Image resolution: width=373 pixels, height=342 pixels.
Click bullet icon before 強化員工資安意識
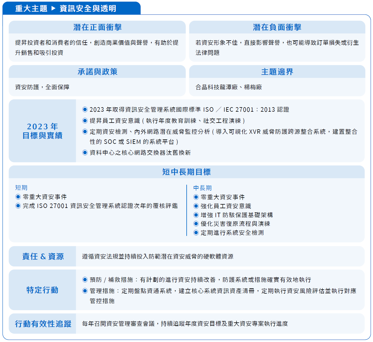pyautogui.click(x=196, y=206)
